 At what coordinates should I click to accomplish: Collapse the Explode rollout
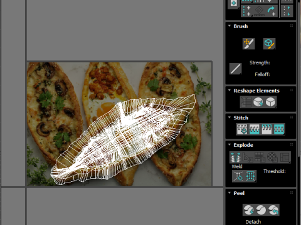click(230, 144)
